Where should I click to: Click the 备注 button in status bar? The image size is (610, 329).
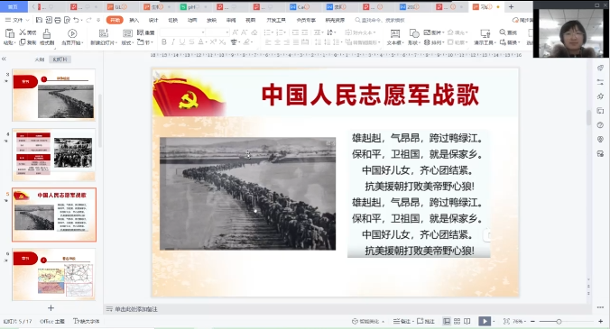(x=402, y=321)
